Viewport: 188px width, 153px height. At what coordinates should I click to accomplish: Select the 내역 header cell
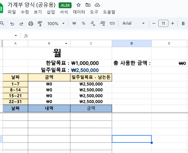point(49,108)
